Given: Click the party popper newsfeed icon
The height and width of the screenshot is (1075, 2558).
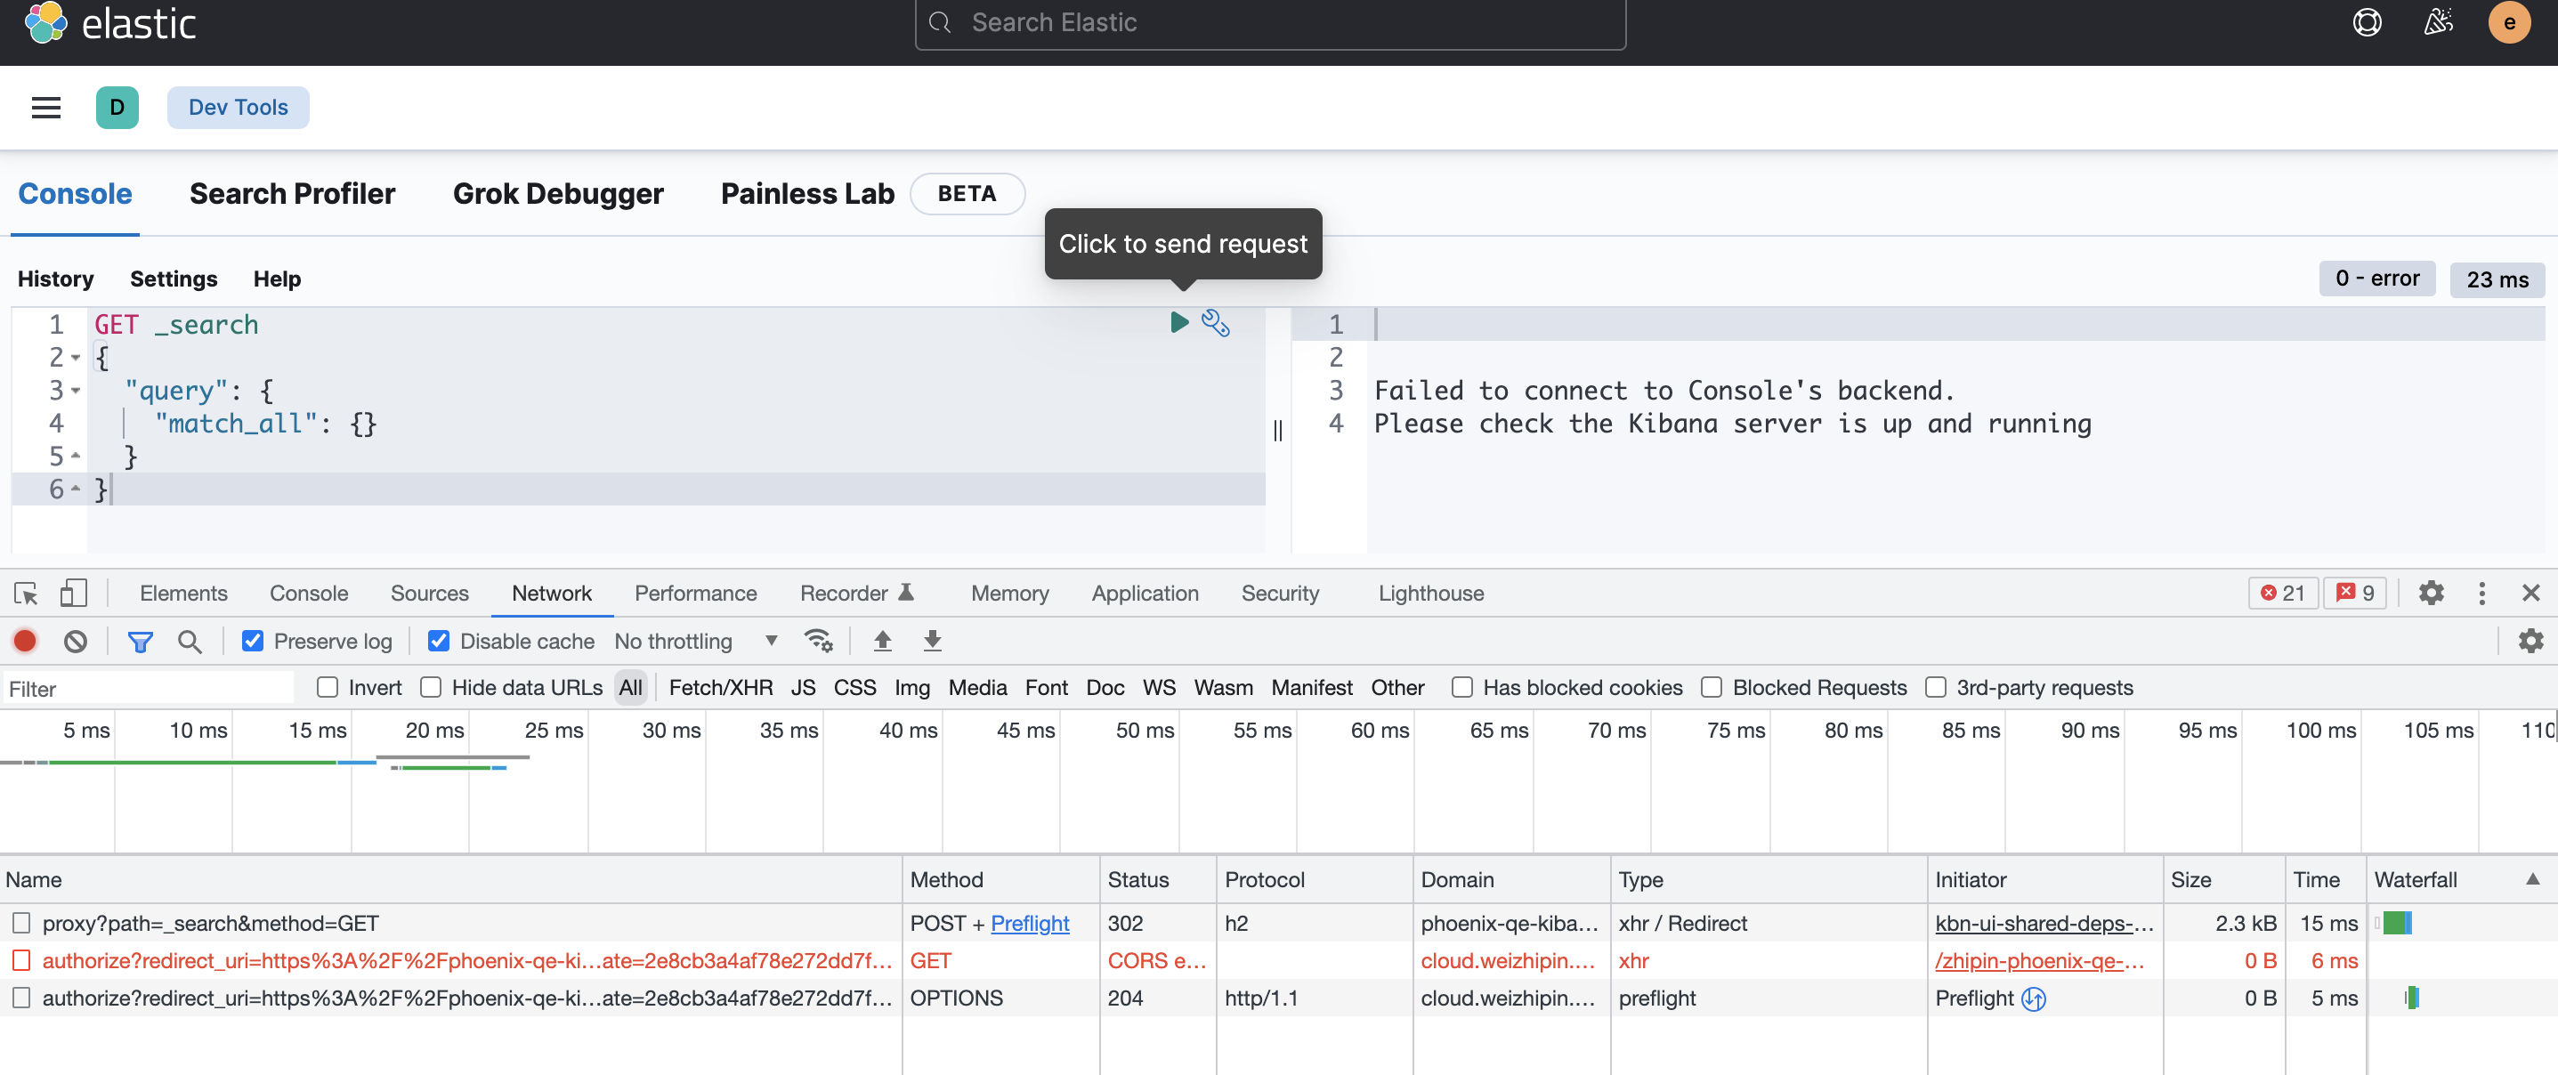Looking at the screenshot, I should coord(2439,22).
